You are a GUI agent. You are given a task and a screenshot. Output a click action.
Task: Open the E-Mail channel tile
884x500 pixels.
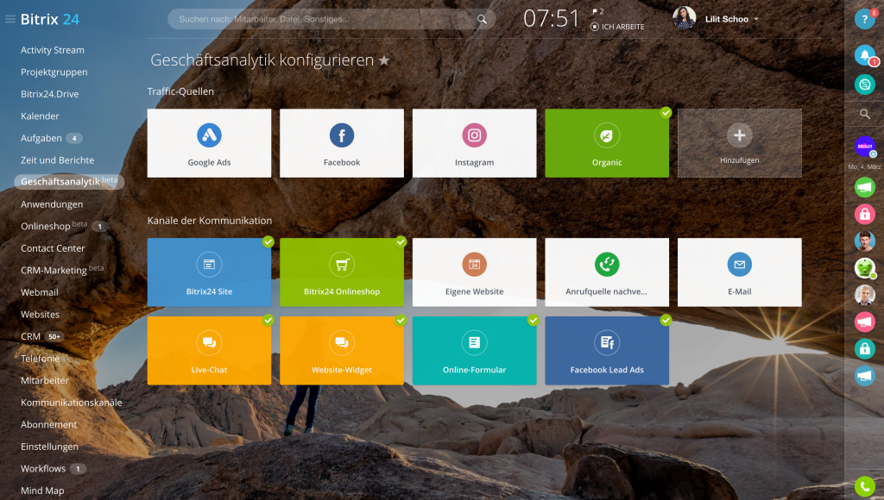[740, 272]
